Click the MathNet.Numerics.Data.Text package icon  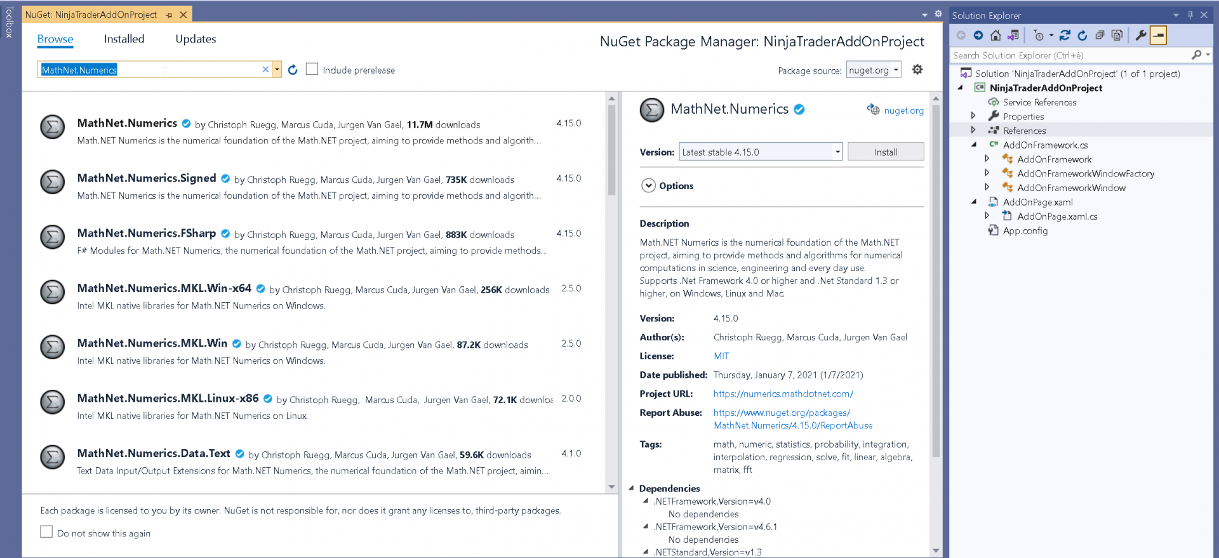point(53,457)
